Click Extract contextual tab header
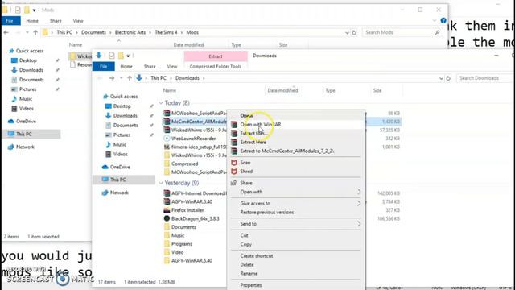The width and height of the screenshot is (515, 290). [x=216, y=56]
